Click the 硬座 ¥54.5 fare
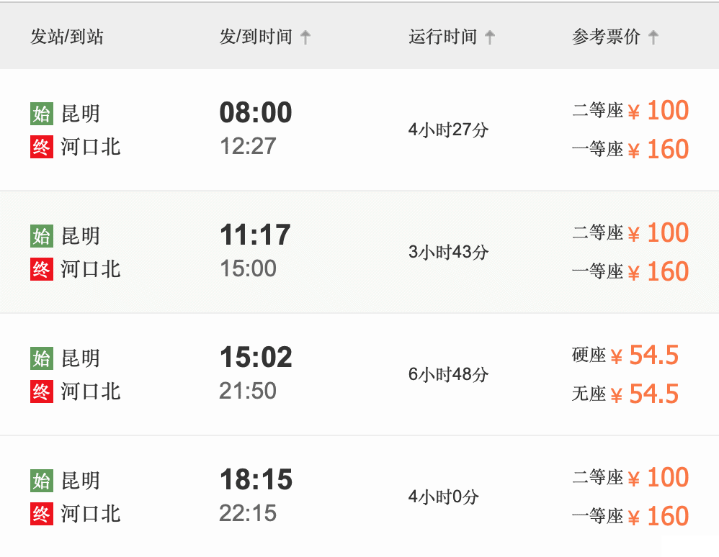Image resolution: width=719 pixels, height=557 pixels. [x=625, y=355]
